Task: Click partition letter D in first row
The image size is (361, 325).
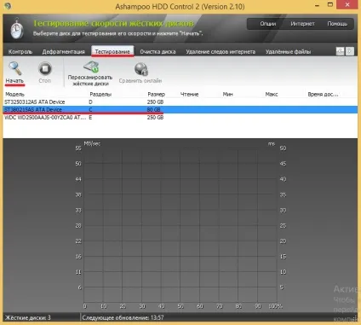Action: point(90,102)
